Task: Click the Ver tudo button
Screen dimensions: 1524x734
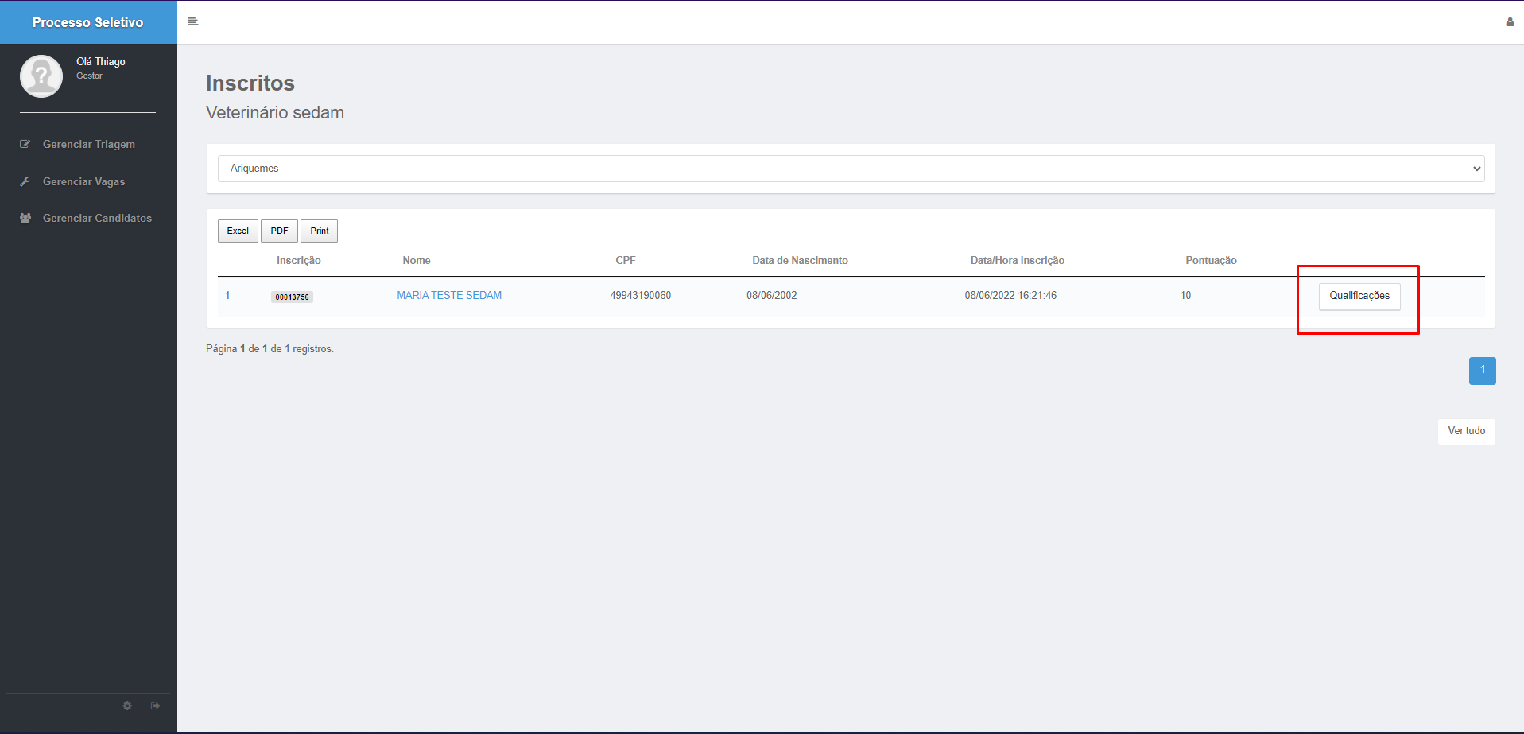Action: 1467,431
